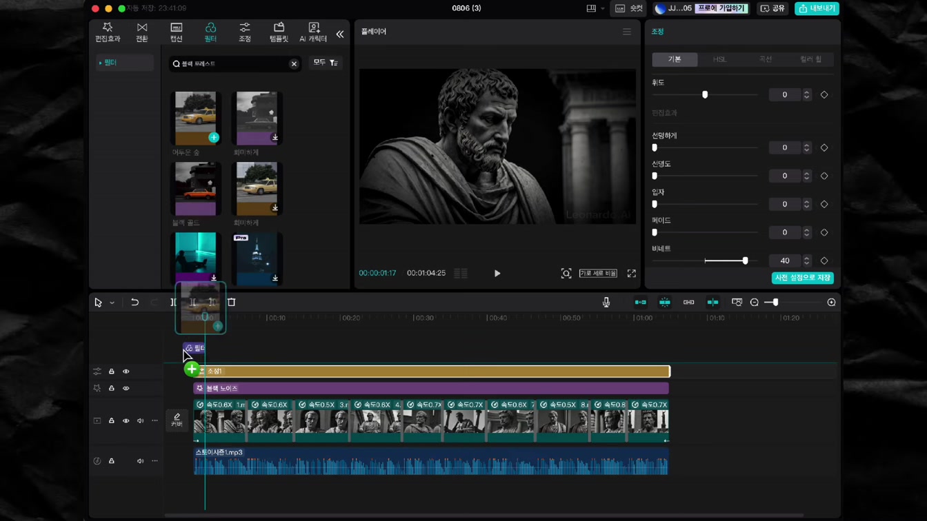Open more options for the audio track
927x521 pixels.
click(154, 462)
